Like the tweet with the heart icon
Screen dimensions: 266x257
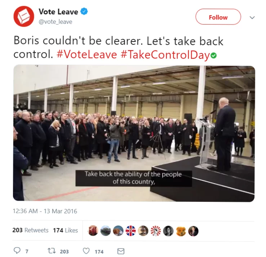coord(86,251)
